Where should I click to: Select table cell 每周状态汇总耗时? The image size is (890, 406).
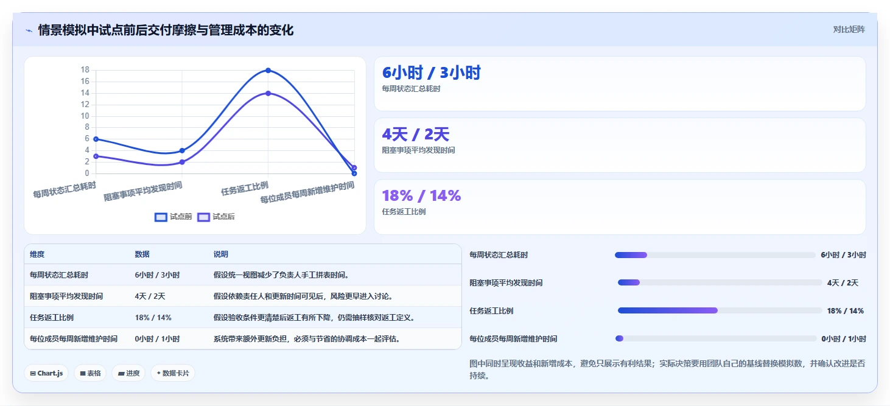click(58, 275)
